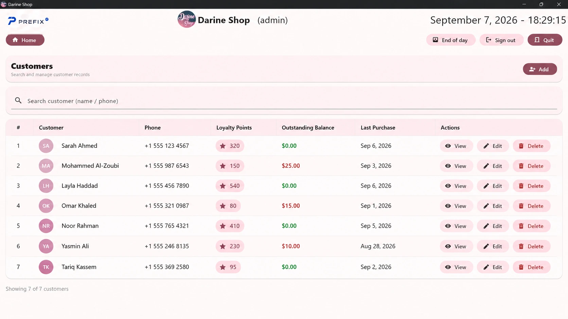This screenshot has height=319, width=568.
Task: Click the 150 loyalty points badge
Action: pyautogui.click(x=230, y=166)
